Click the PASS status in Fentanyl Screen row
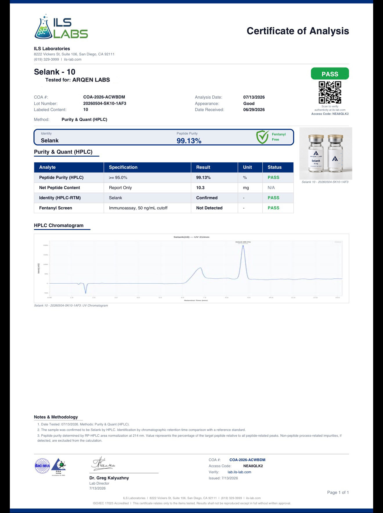The height and width of the screenshot is (513, 383). 273,208
